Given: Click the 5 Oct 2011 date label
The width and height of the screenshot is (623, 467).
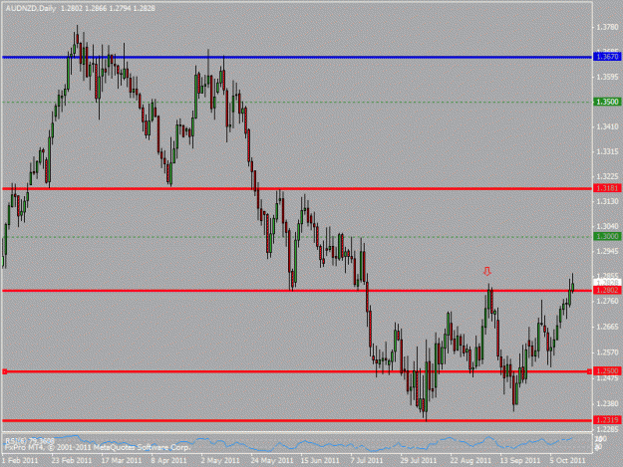Looking at the screenshot, I should [567, 461].
